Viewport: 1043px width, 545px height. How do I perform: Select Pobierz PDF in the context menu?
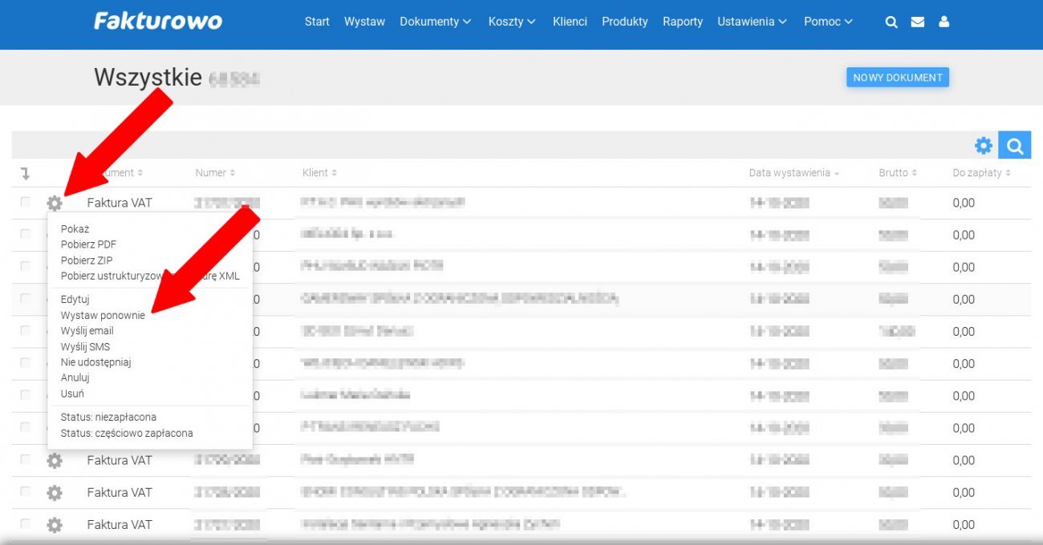(88, 244)
